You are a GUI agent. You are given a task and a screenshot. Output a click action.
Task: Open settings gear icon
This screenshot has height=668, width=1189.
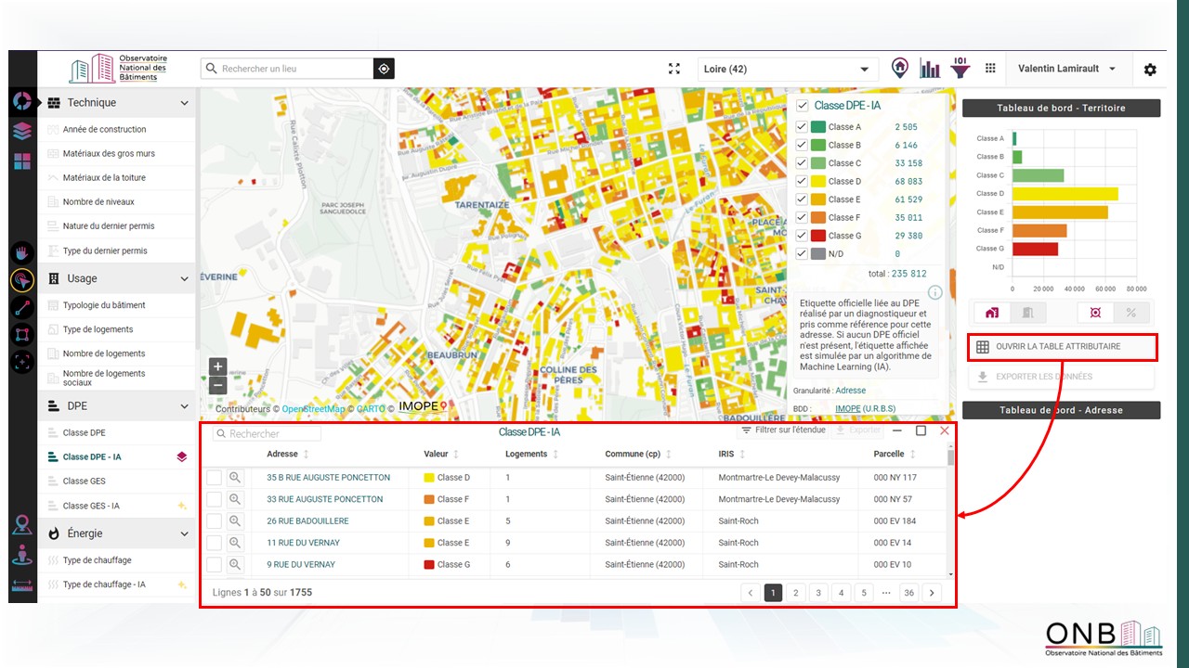click(1150, 70)
